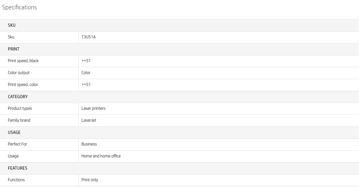Select the SKU section header
This screenshot has width=359, height=187.
pyautogui.click(x=12, y=25)
